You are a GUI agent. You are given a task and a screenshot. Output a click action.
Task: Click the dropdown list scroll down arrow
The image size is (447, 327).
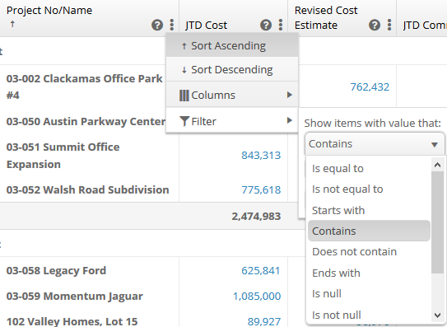(x=438, y=315)
